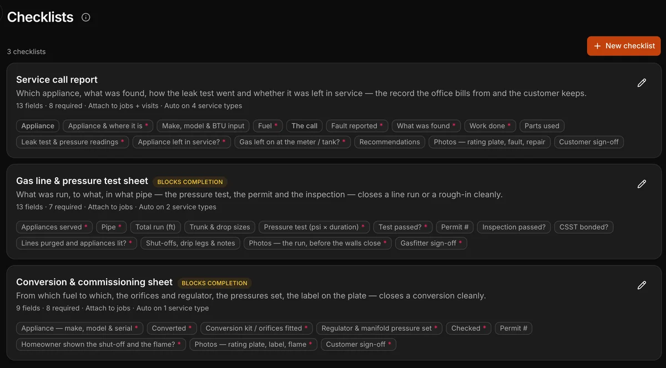Click the Blocks Completion badge on Gas line sheet

190,182
